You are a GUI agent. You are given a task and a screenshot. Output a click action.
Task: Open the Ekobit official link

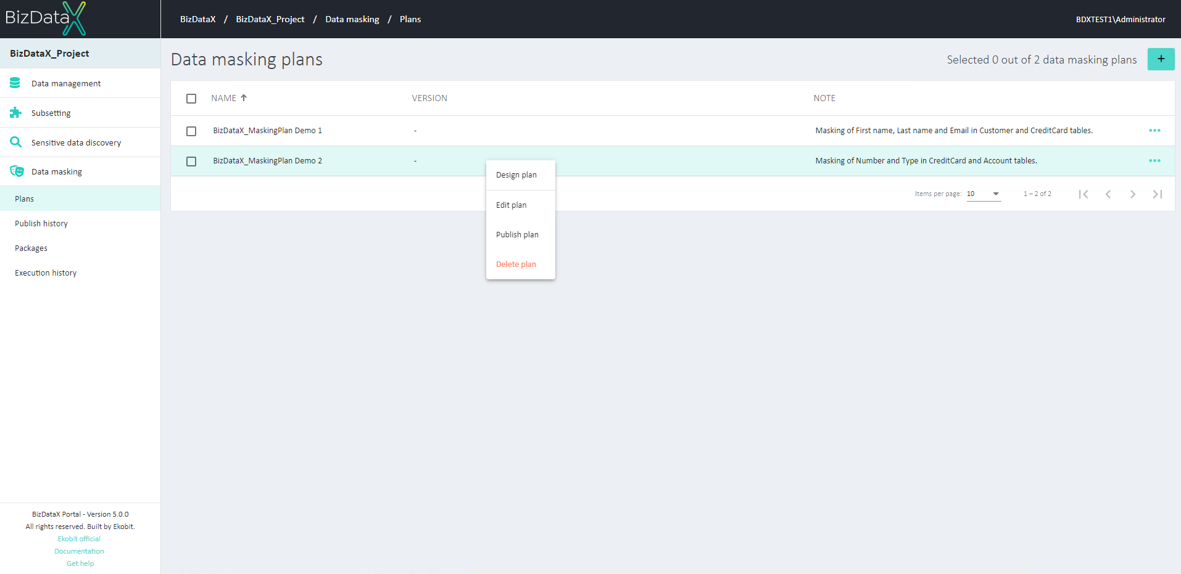[x=79, y=539]
